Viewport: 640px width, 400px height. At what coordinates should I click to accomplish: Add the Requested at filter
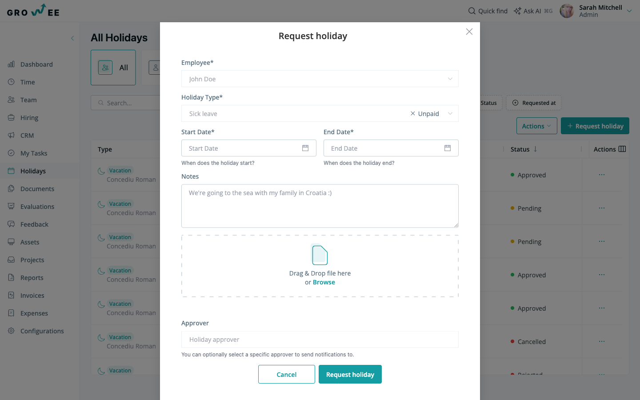534,103
